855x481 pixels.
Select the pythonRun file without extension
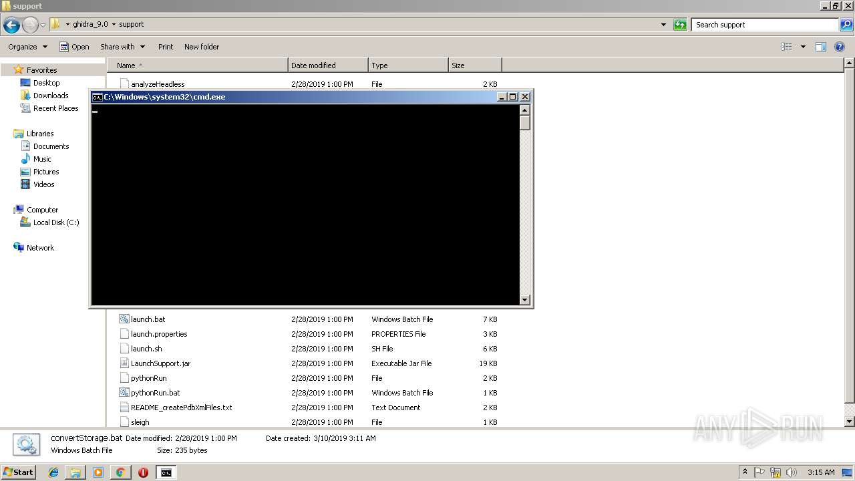pyautogui.click(x=148, y=378)
